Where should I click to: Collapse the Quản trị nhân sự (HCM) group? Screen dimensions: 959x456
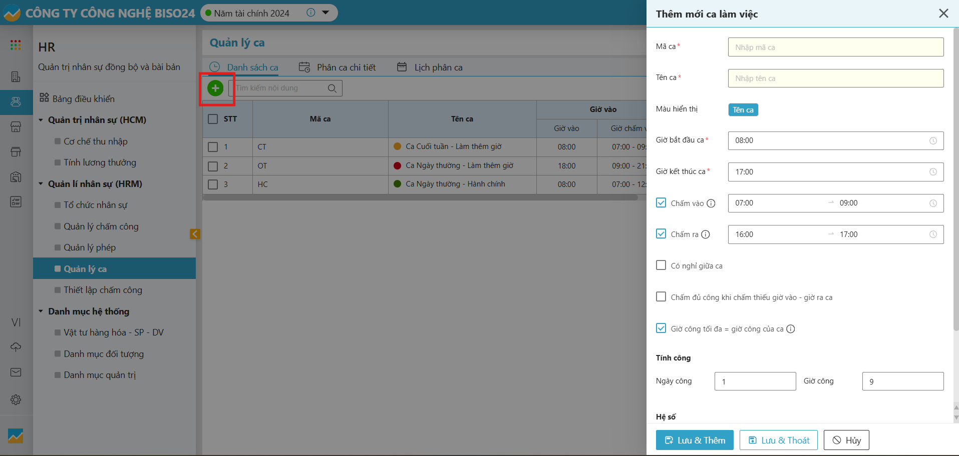(41, 120)
